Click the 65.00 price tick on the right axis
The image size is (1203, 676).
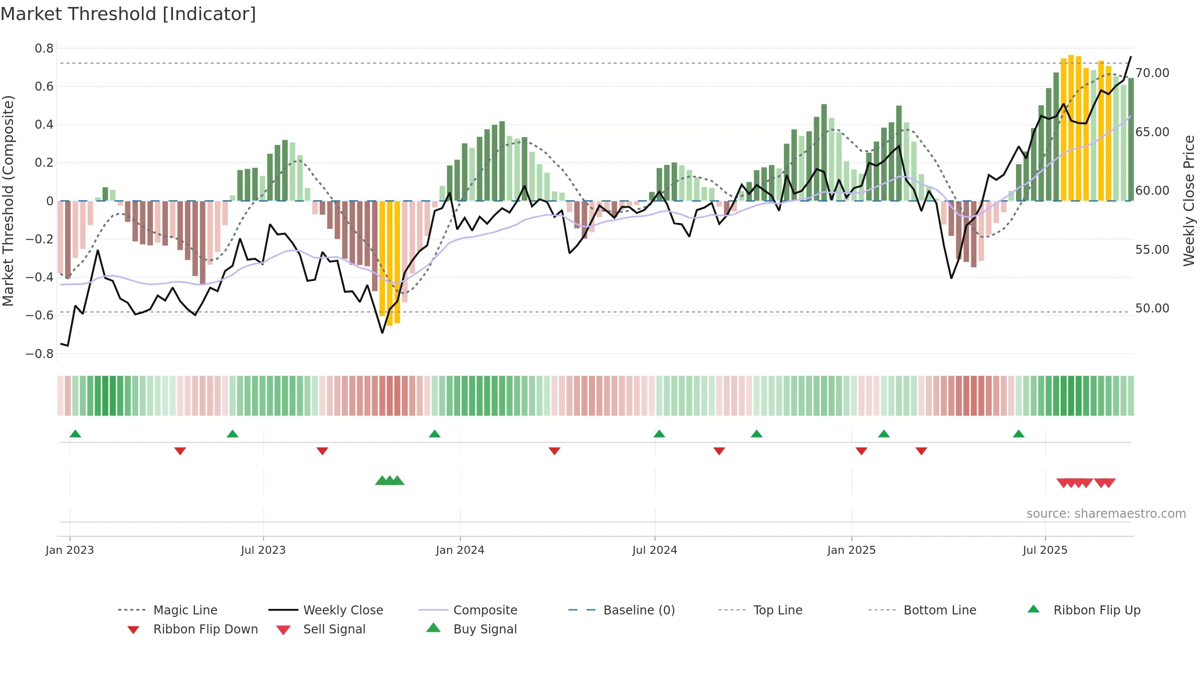(x=1152, y=132)
